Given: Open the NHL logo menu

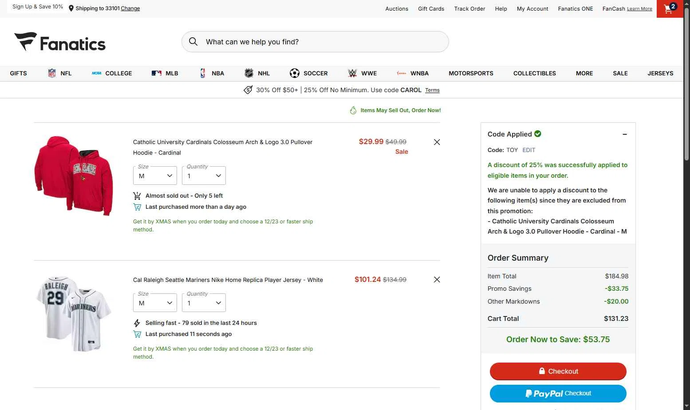Looking at the screenshot, I should pos(249,74).
